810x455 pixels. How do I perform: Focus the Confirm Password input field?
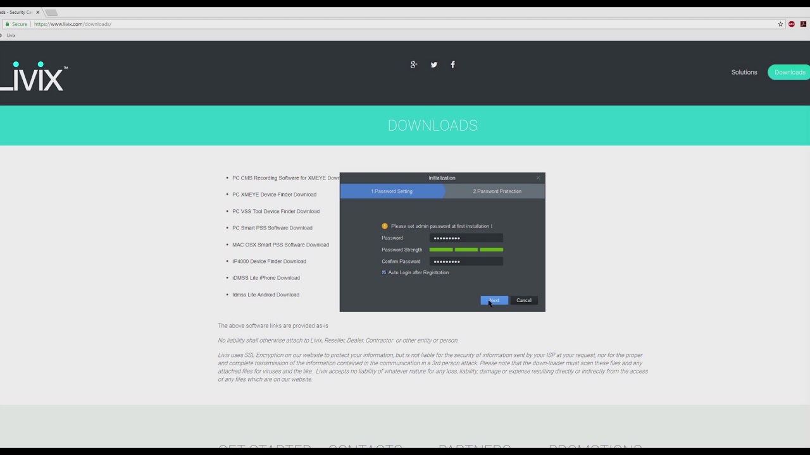(466, 261)
